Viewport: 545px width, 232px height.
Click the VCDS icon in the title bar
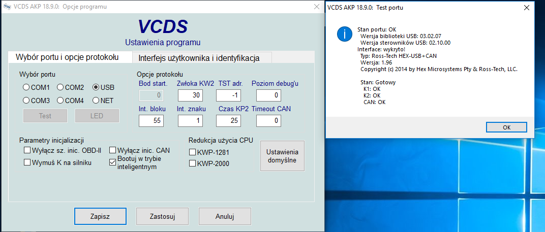[x=7, y=7]
